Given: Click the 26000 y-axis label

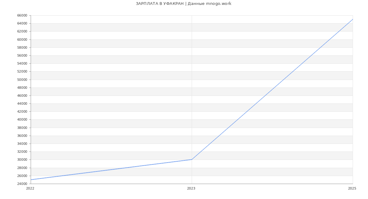Looking at the screenshot, I should point(22,176).
